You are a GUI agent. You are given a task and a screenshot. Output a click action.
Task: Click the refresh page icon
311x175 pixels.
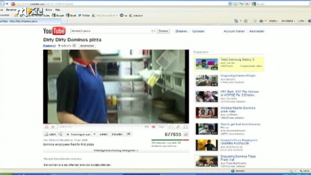coord(241,4)
